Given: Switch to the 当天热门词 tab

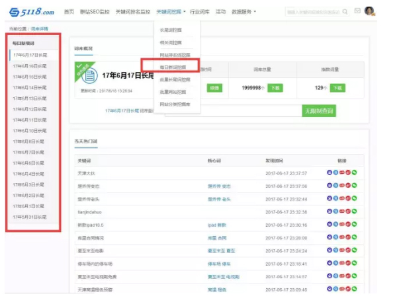Looking at the screenshot, I should point(86,141).
